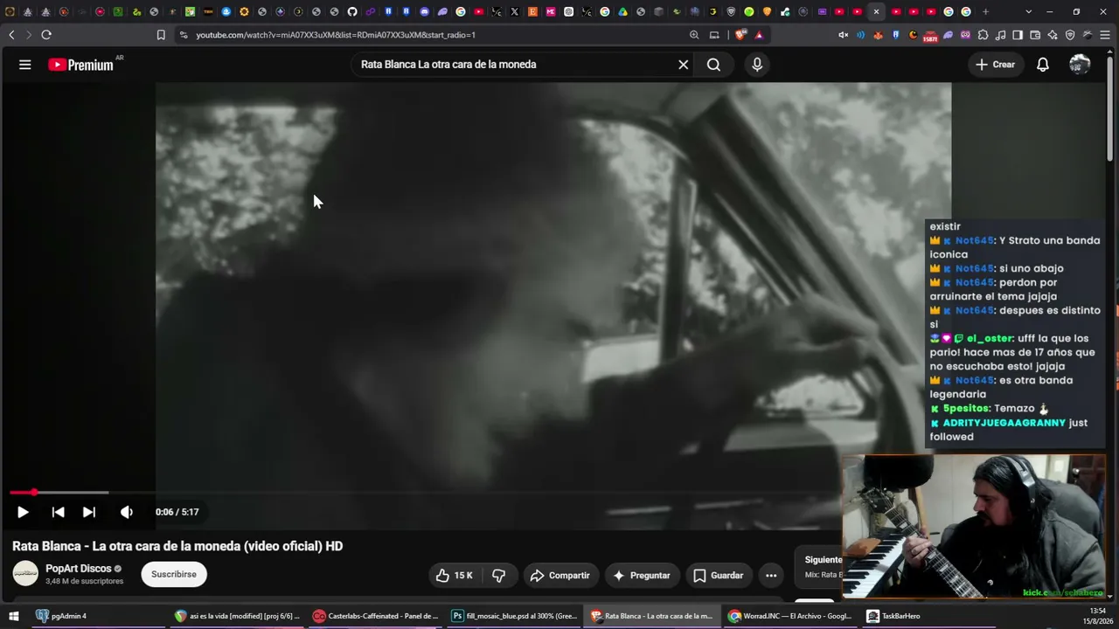The height and width of the screenshot is (629, 1119).
Task: Close the active YouTube tab
Action: [x=876, y=11]
